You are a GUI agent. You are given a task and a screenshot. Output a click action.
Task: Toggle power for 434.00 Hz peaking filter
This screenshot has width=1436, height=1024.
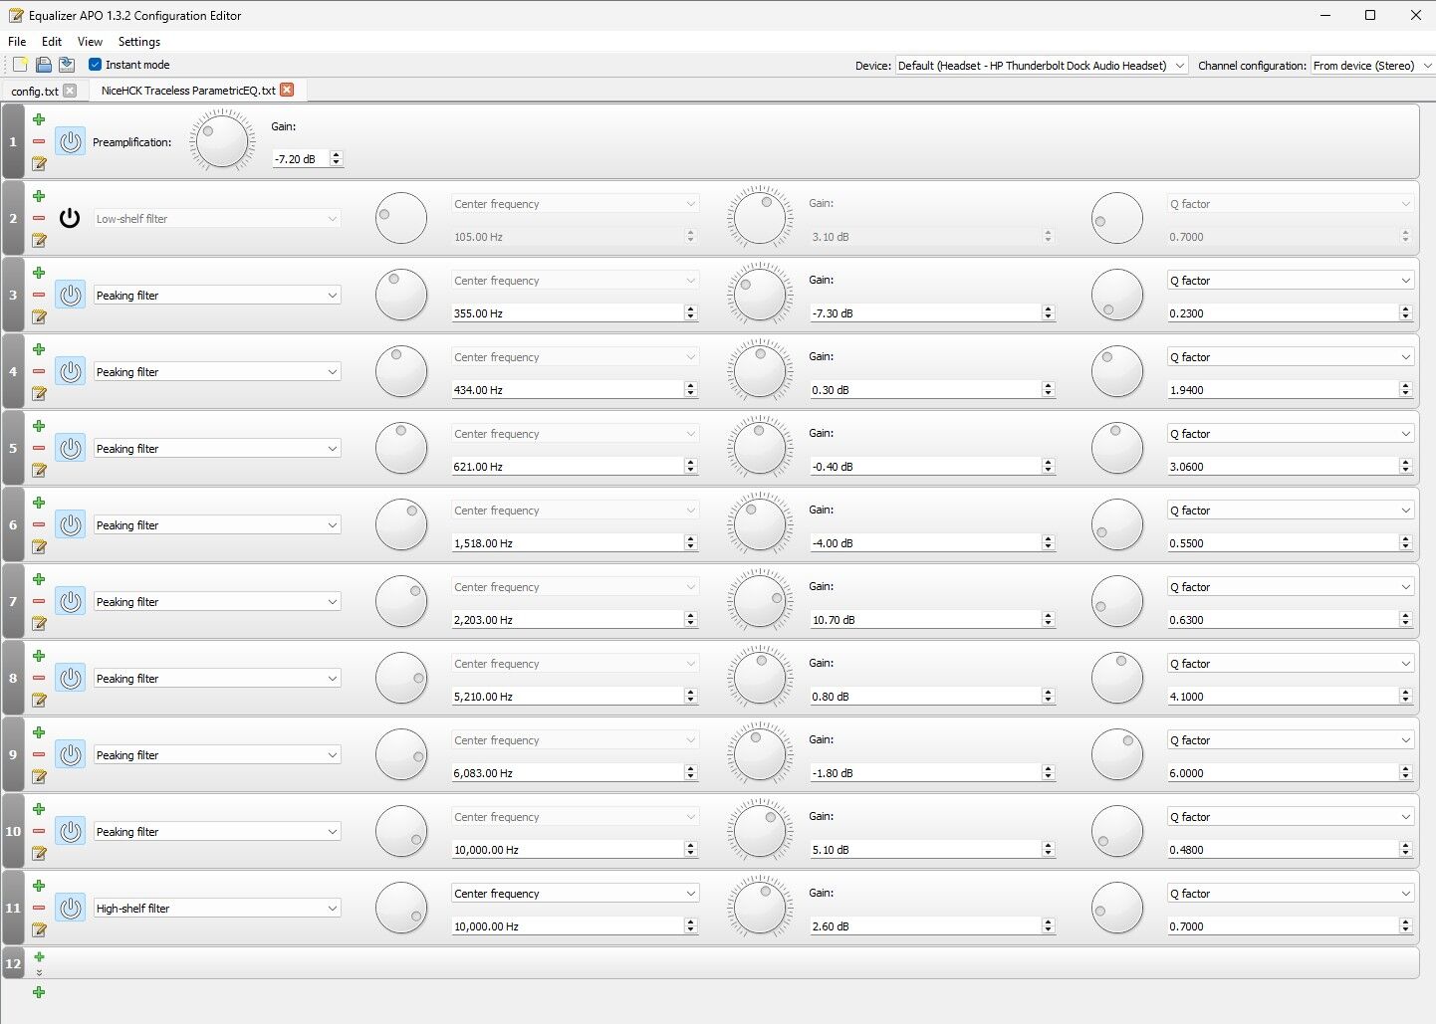pos(70,371)
